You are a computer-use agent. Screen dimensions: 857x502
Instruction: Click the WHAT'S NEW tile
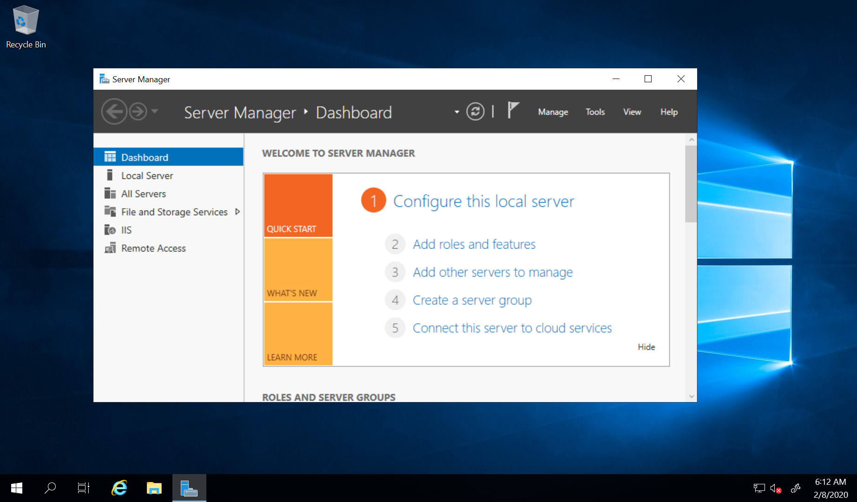pos(298,270)
